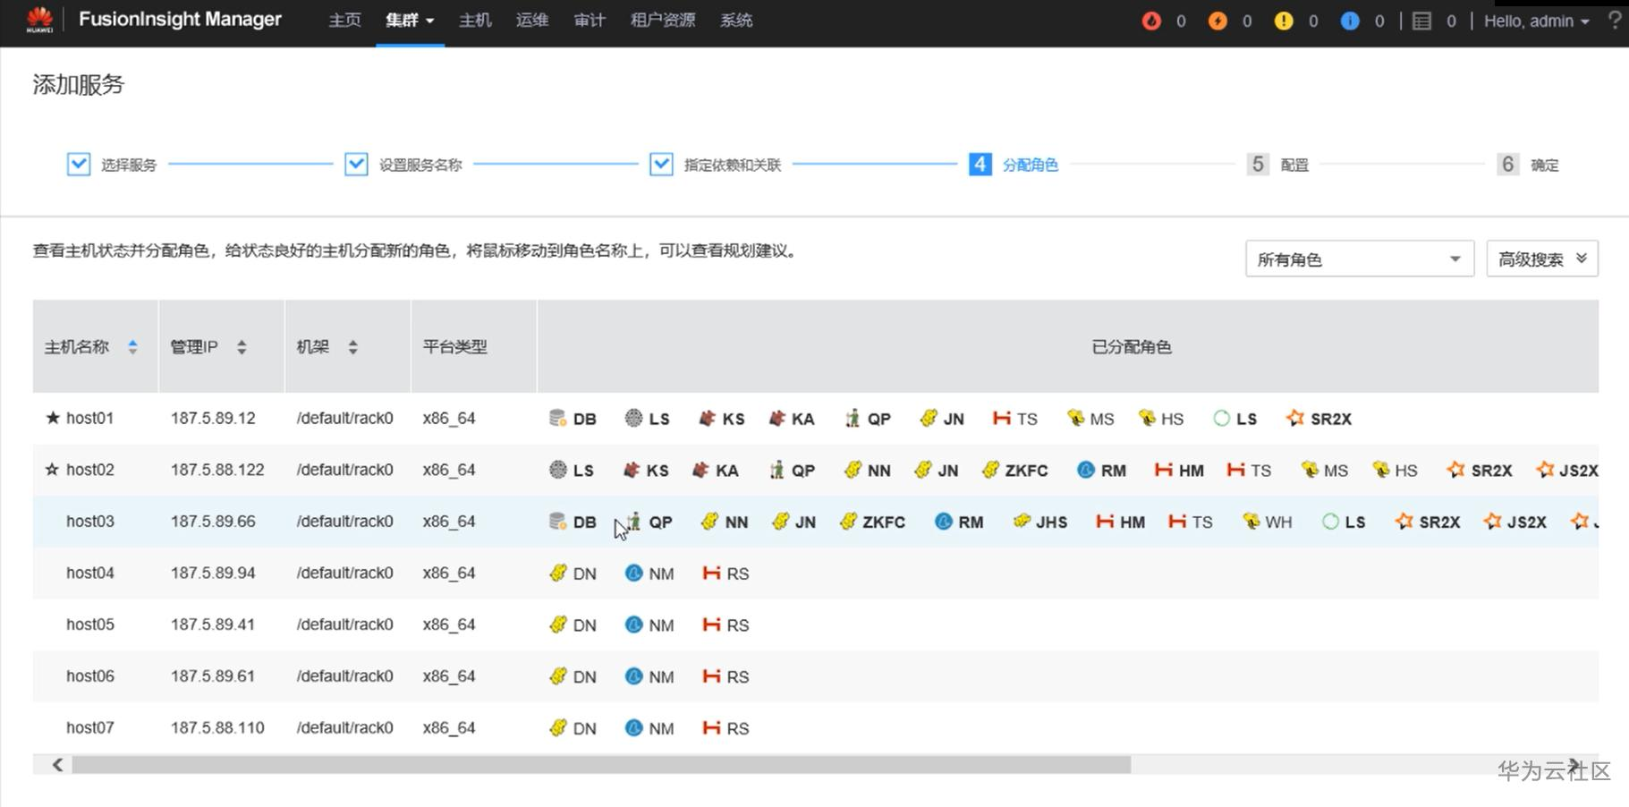Click the scrollbar left arrow
The image size is (1629, 807).
click(x=57, y=765)
